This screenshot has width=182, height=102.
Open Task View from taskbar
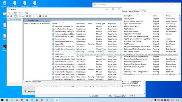(7, 100)
